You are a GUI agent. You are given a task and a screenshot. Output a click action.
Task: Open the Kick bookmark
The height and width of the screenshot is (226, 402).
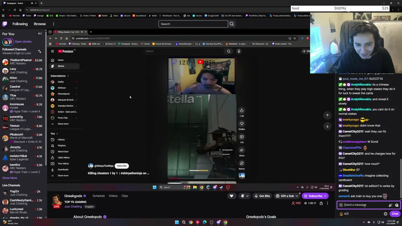click(x=50, y=15)
